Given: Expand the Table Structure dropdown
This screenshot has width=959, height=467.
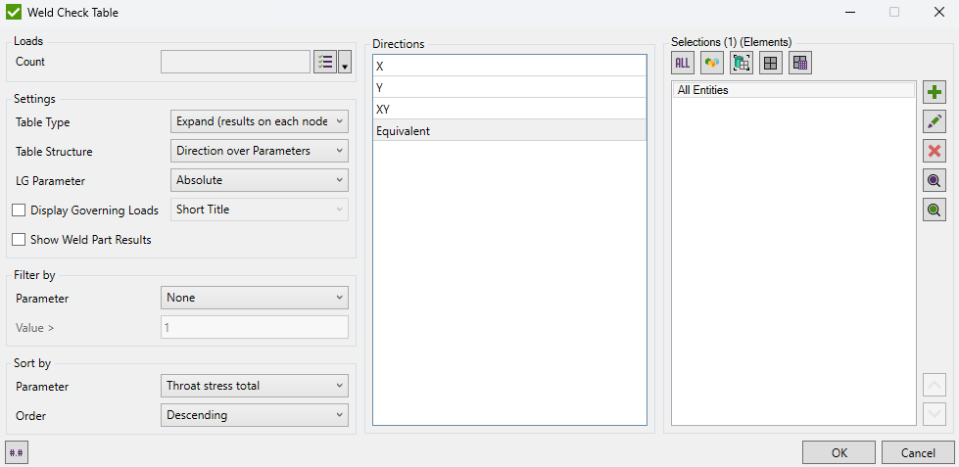Looking at the screenshot, I should coord(260,151).
